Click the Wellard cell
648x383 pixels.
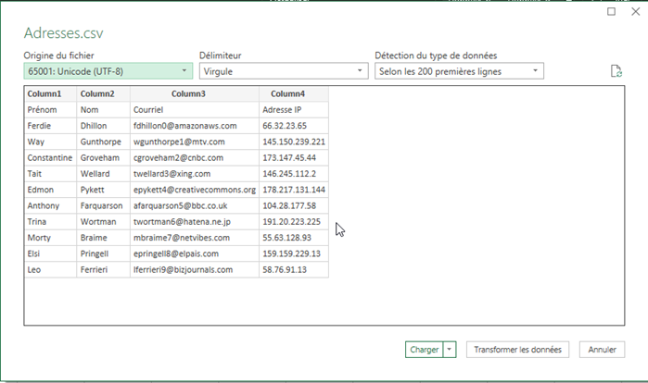tap(103, 174)
